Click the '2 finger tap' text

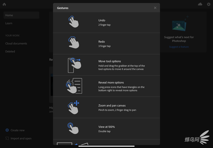[x=104, y=25]
